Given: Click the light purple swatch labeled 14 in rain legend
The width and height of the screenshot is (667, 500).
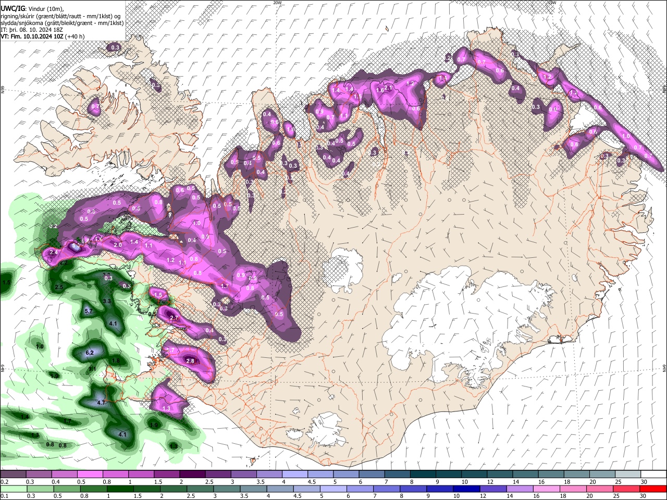Looking at the screenshot, I should point(521,489).
